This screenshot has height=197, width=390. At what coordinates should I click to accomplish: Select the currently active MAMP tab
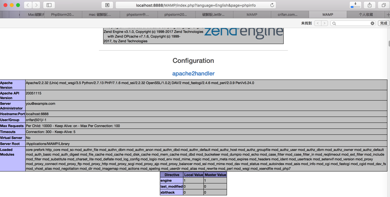coord(328,14)
